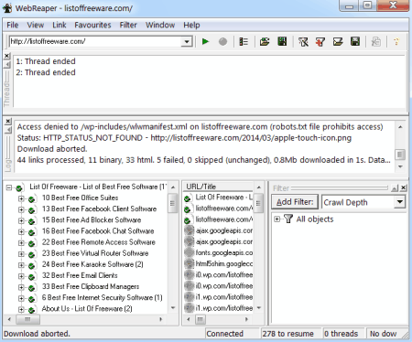Open the Crawl Depth dropdown
Viewport: 412px width, 342px height.
(x=399, y=202)
